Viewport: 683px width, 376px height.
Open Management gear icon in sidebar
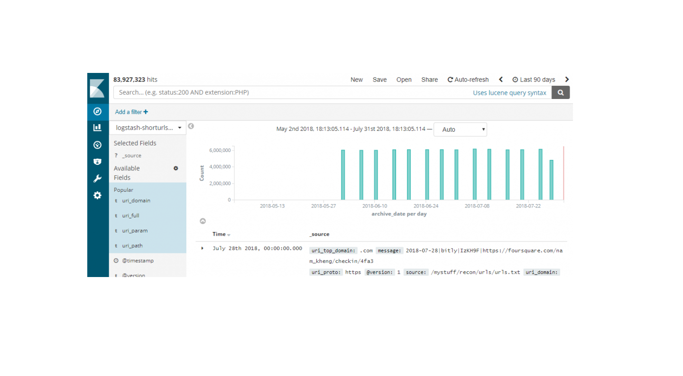97,195
